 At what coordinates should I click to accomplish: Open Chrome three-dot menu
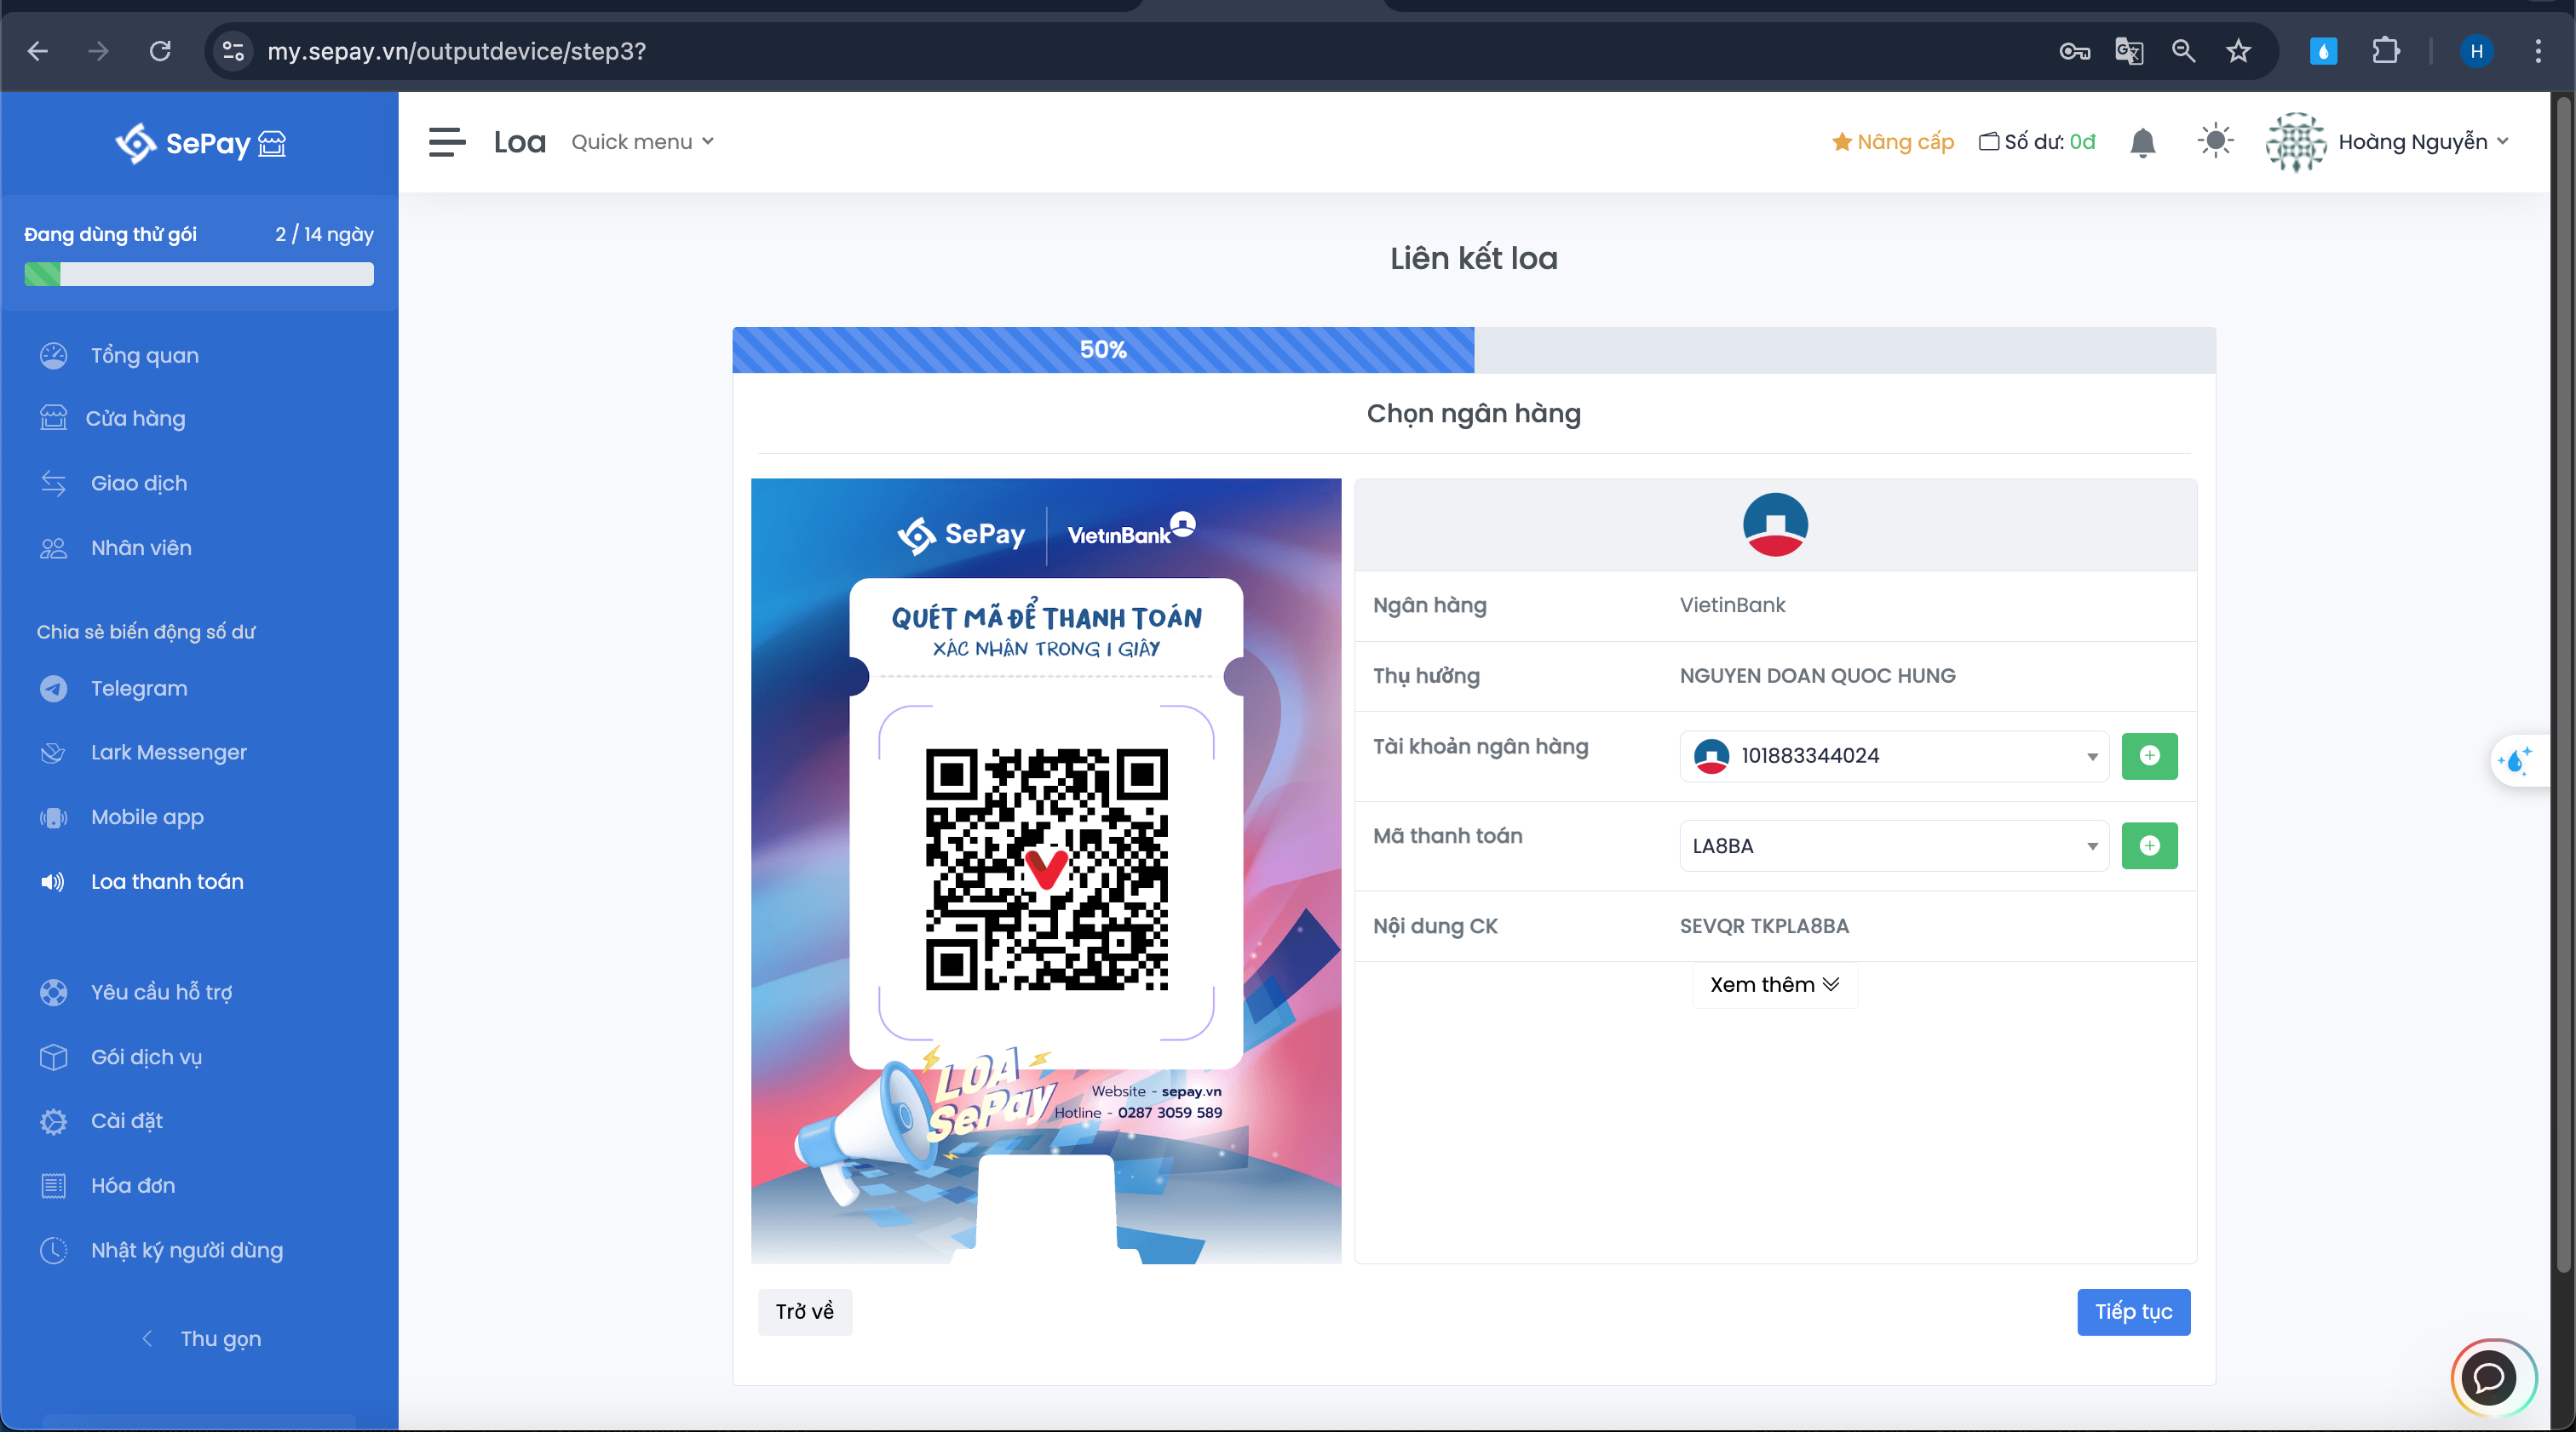[2537, 51]
